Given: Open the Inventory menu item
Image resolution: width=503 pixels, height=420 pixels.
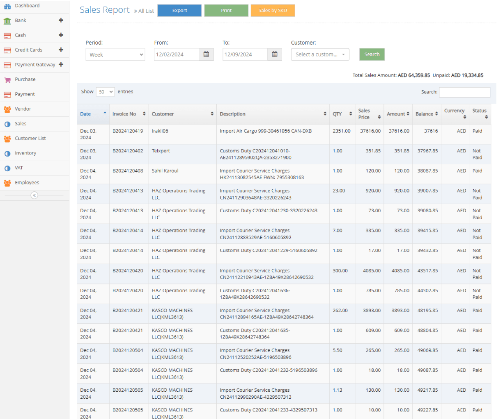Looking at the screenshot, I should click(25, 153).
